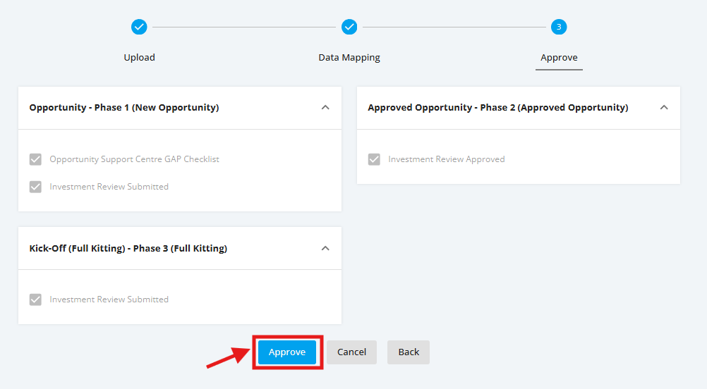Toggle Phase 3 Investment Review Submitted checkbox
The image size is (707, 389).
35,300
